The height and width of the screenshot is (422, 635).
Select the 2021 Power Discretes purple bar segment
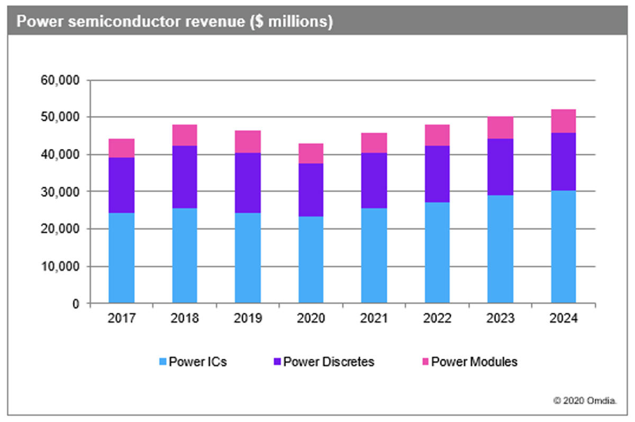click(x=374, y=181)
